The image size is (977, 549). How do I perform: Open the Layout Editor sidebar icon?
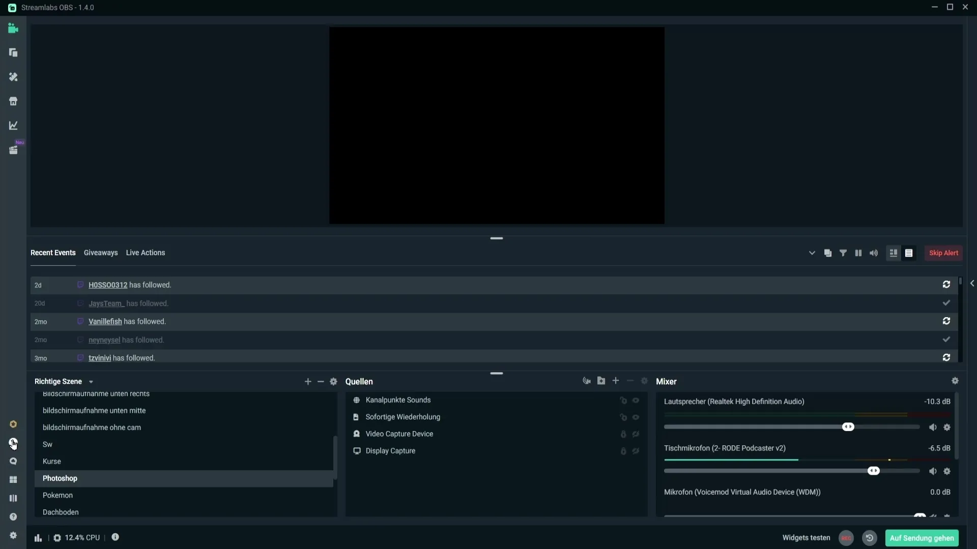(x=13, y=53)
